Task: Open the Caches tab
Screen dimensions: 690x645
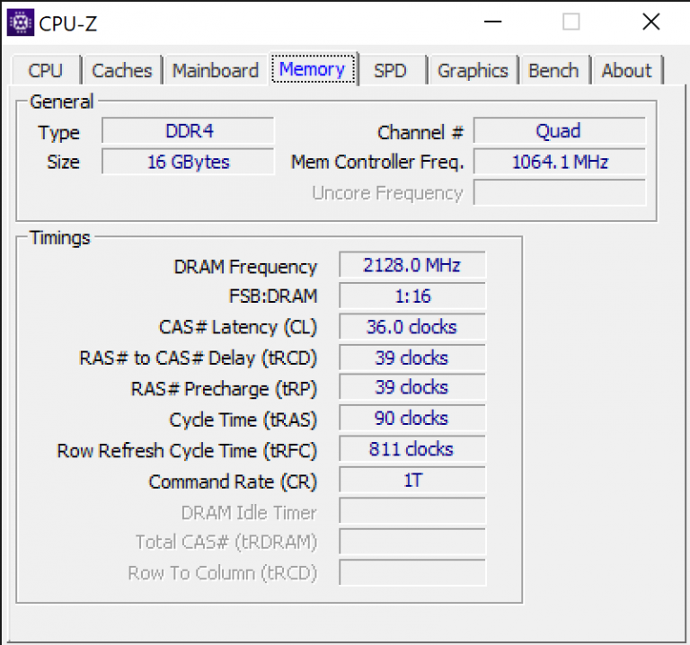Action: (122, 71)
